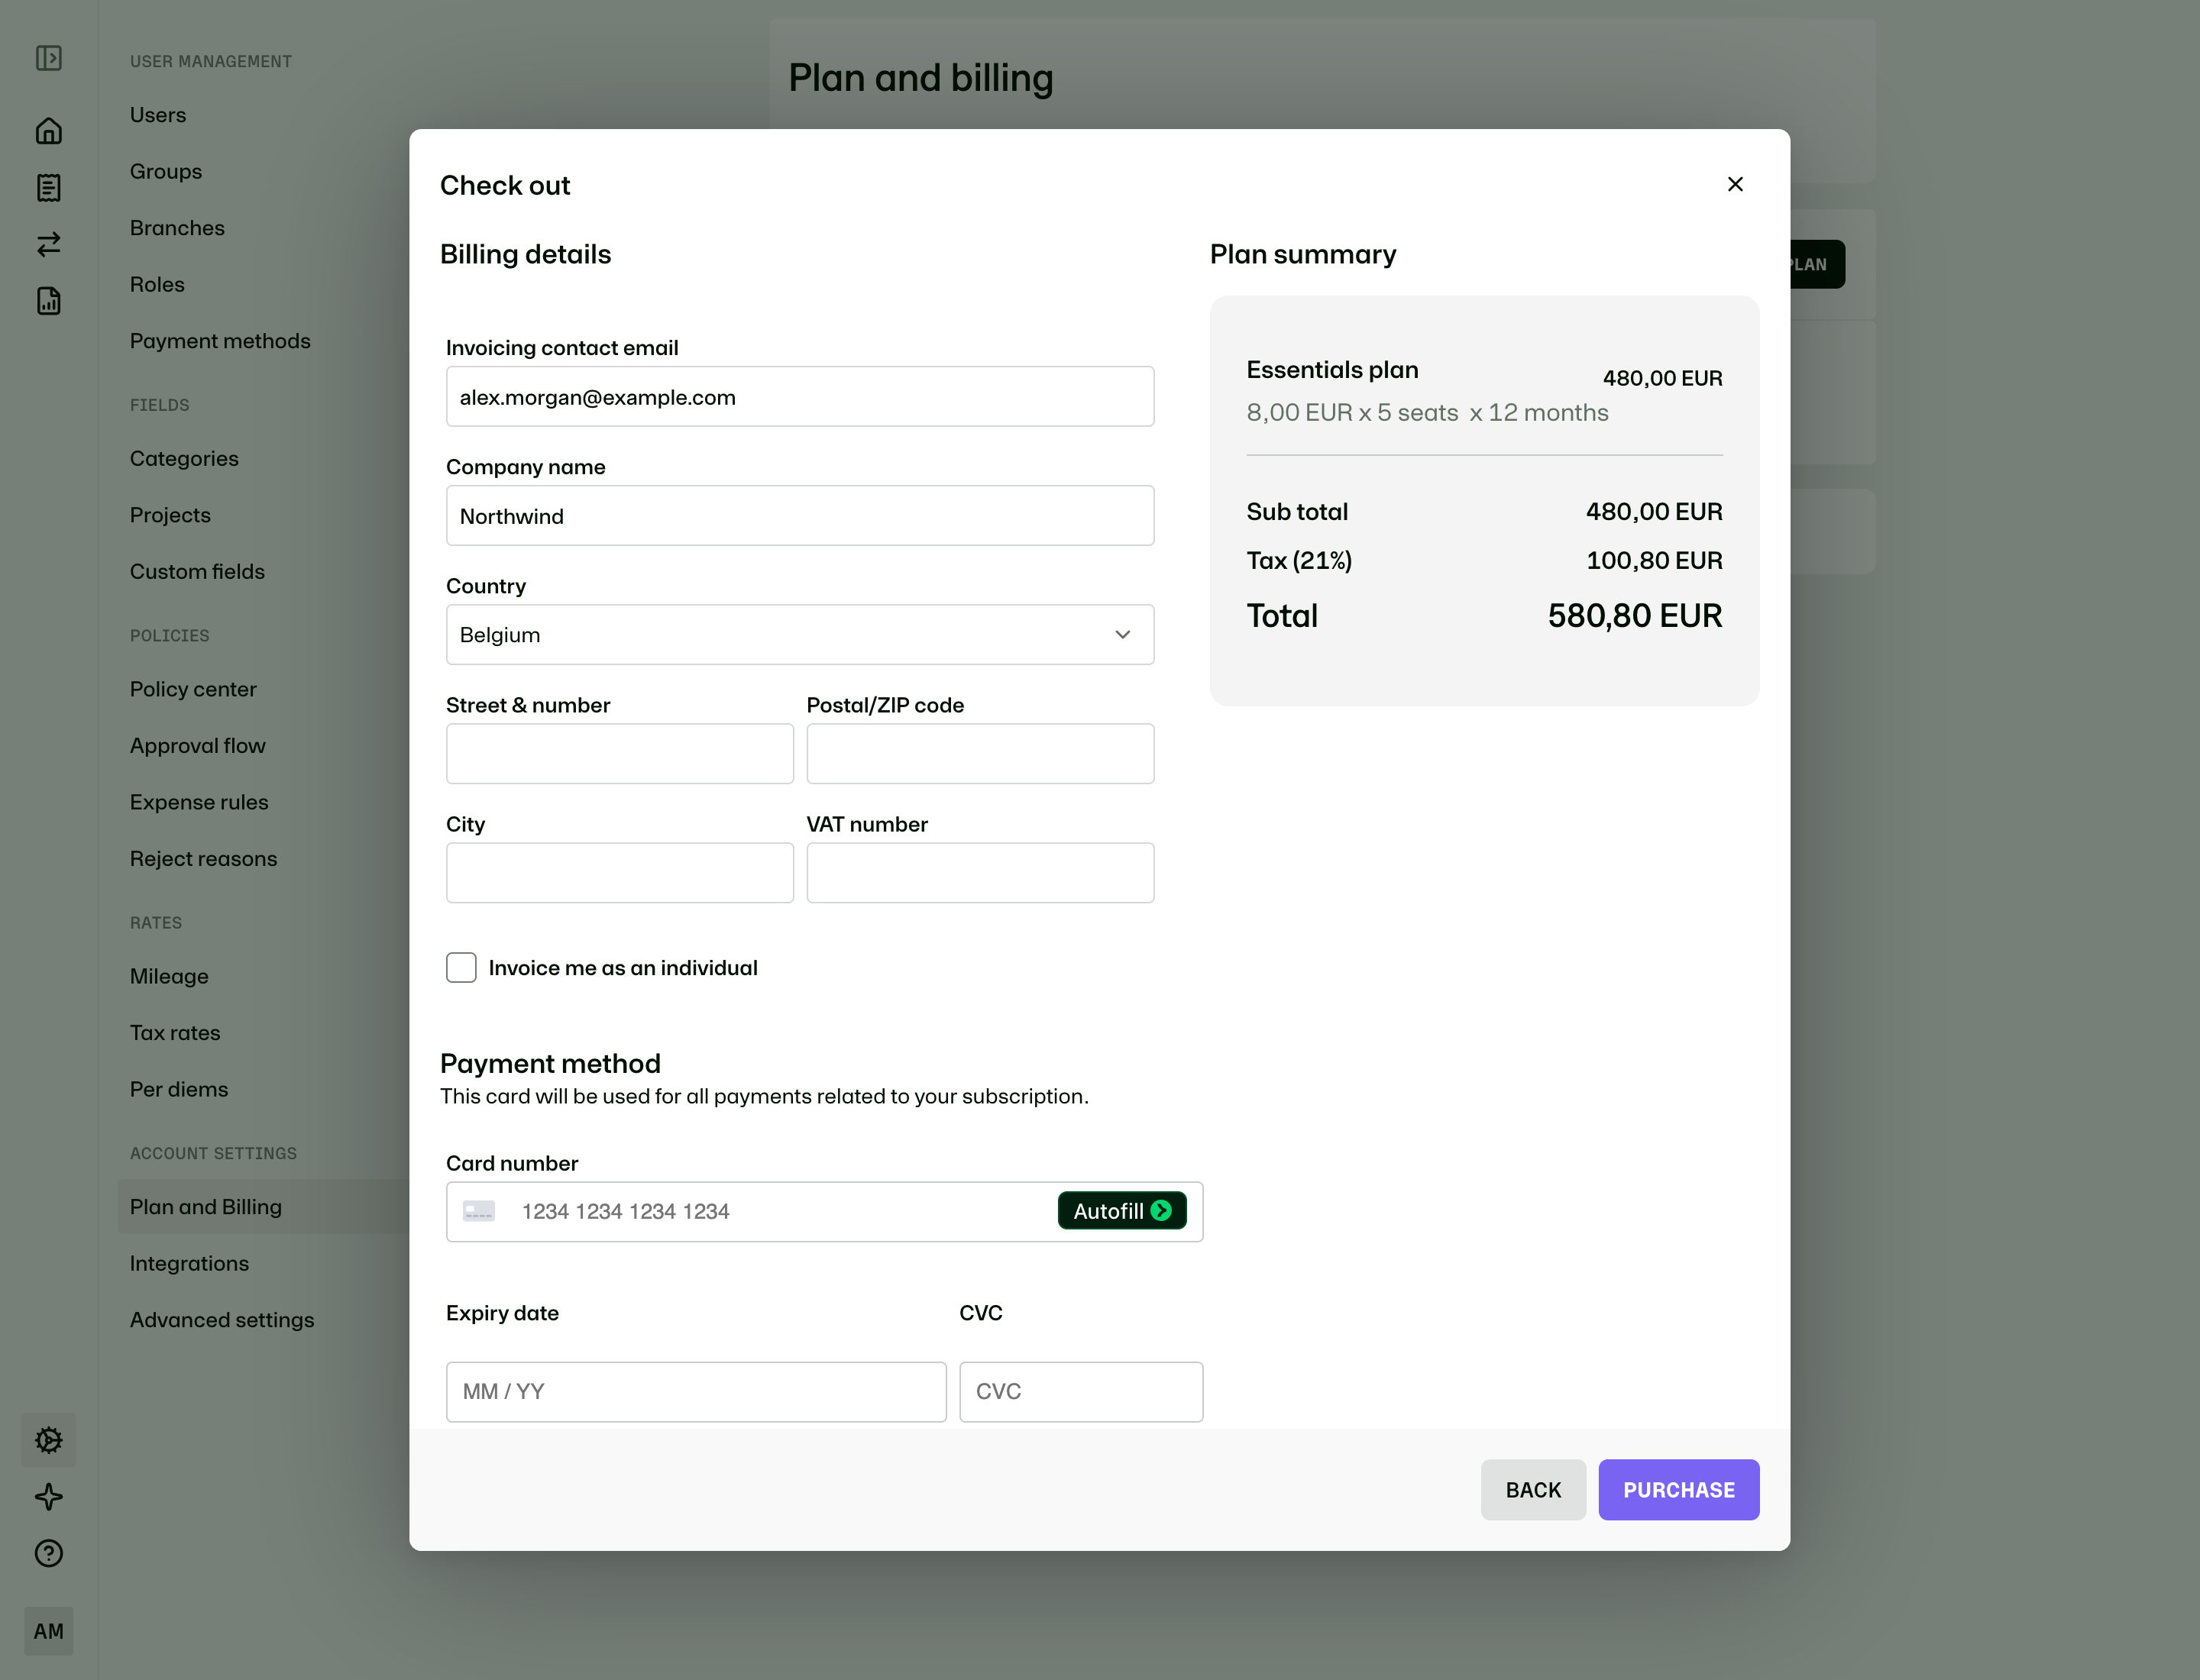This screenshot has width=2200, height=1680.
Task: Click the Company name field
Action: point(799,515)
